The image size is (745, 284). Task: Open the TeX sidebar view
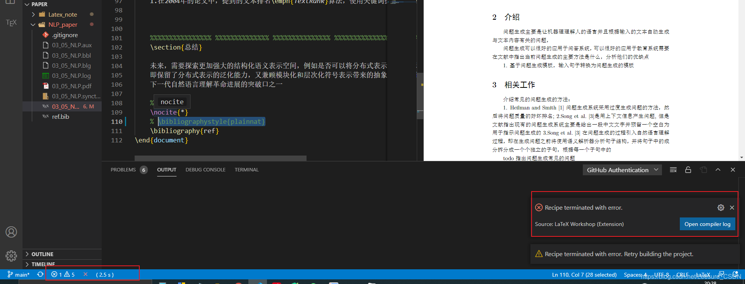click(11, 22)
